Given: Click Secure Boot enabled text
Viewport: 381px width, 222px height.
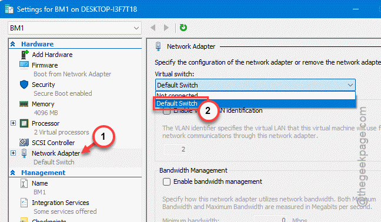Looking at the screenshot, I should pyautogui.click(x=63, y=93).
